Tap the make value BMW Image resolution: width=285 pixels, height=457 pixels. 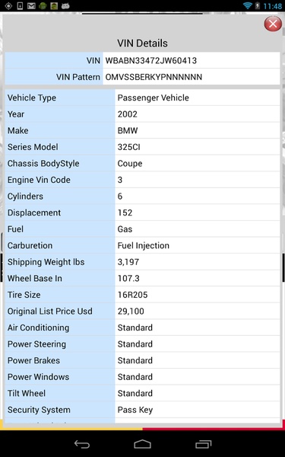(128, 130)
